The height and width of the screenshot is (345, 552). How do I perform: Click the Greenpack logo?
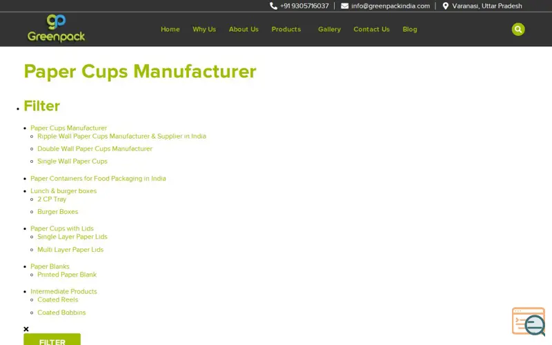(57, 28)
